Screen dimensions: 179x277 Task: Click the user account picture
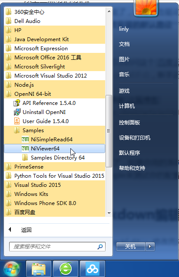146,7
